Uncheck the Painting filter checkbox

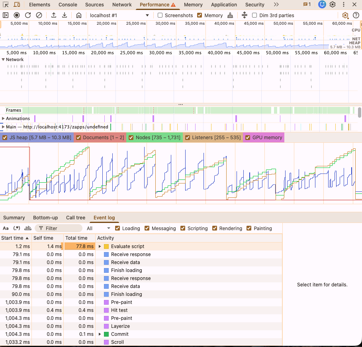[249, 229]
